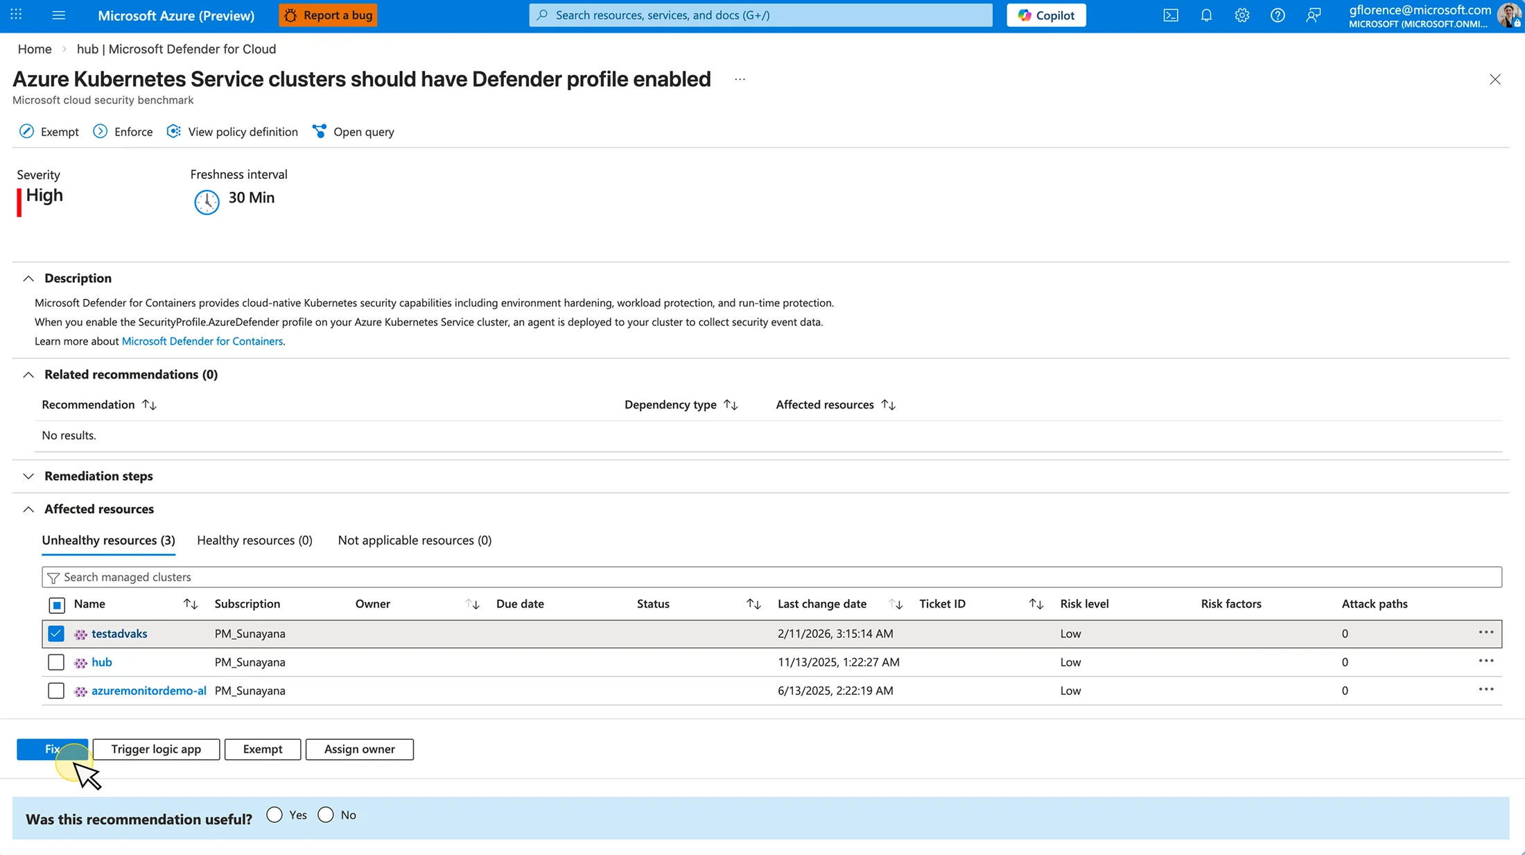Sort related recommendations by Affected resources arrows
The image size is (1525, 855).
(889, 404)
